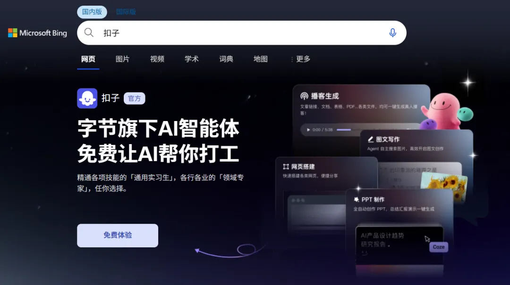The image size is (510, 285).
Task: Click the pencil icon beside 图文写作
Action: coord(371,139)
